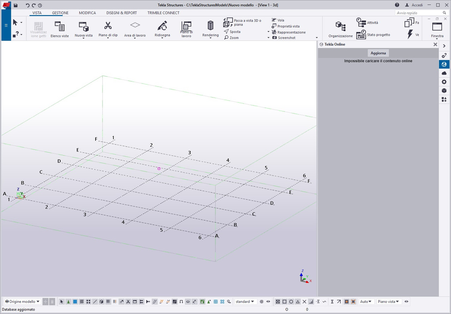Switch to the MODIFICA ribbon tab

(x=87, y=13)
